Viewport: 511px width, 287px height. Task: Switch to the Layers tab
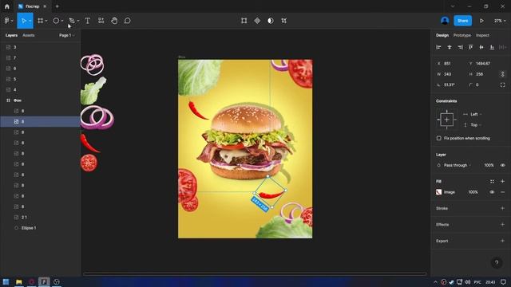tap(11, 35)
